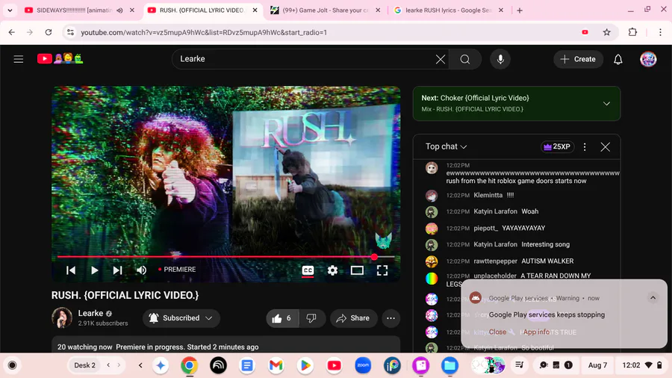
Task: Close the Game Jolt tab
Action: click(378, 10)
